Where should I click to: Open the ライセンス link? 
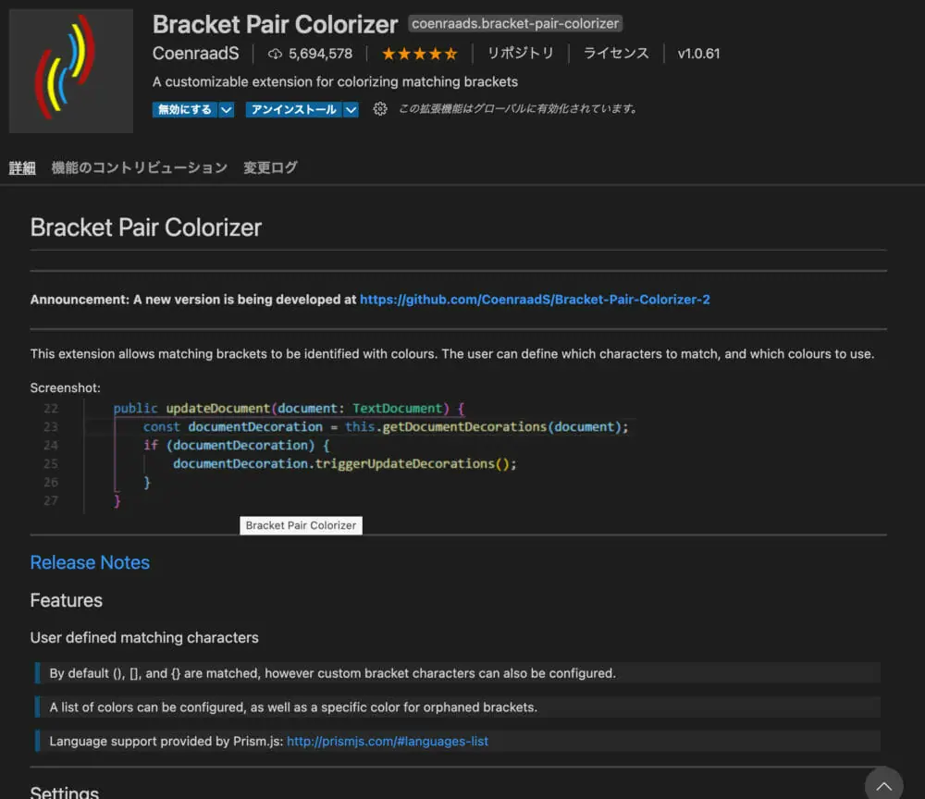coord(616,54)
